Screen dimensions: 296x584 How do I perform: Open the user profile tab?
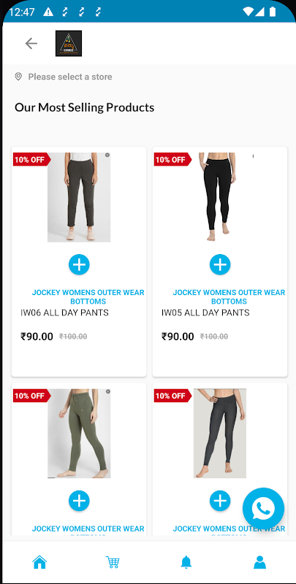click(x=260, y=562)
